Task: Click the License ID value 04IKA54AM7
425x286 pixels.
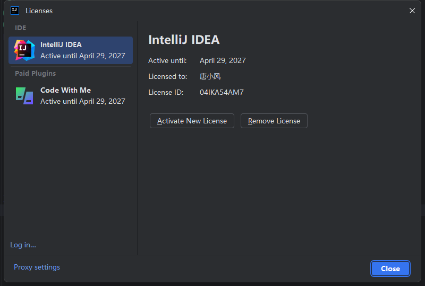Action: [222, 93]
